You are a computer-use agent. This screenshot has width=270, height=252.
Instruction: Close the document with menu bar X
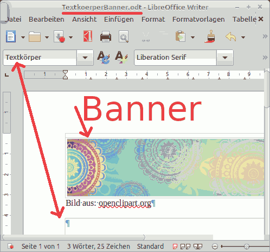coord(261,19)
